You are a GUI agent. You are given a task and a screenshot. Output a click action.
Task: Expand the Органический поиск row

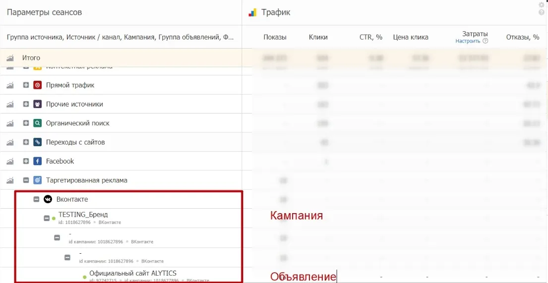26,123
